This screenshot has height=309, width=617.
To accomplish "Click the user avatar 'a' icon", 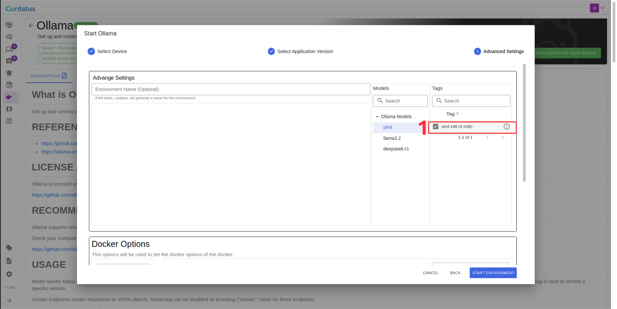I will (x=594, y=8).
